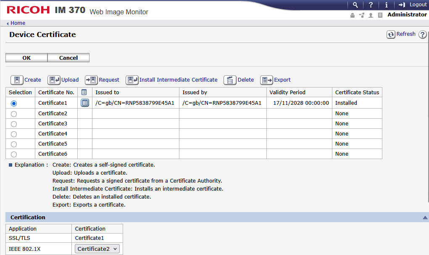Screen dimensions: 429x255
Task: Click the Export certificate icon
Action: 266,80
